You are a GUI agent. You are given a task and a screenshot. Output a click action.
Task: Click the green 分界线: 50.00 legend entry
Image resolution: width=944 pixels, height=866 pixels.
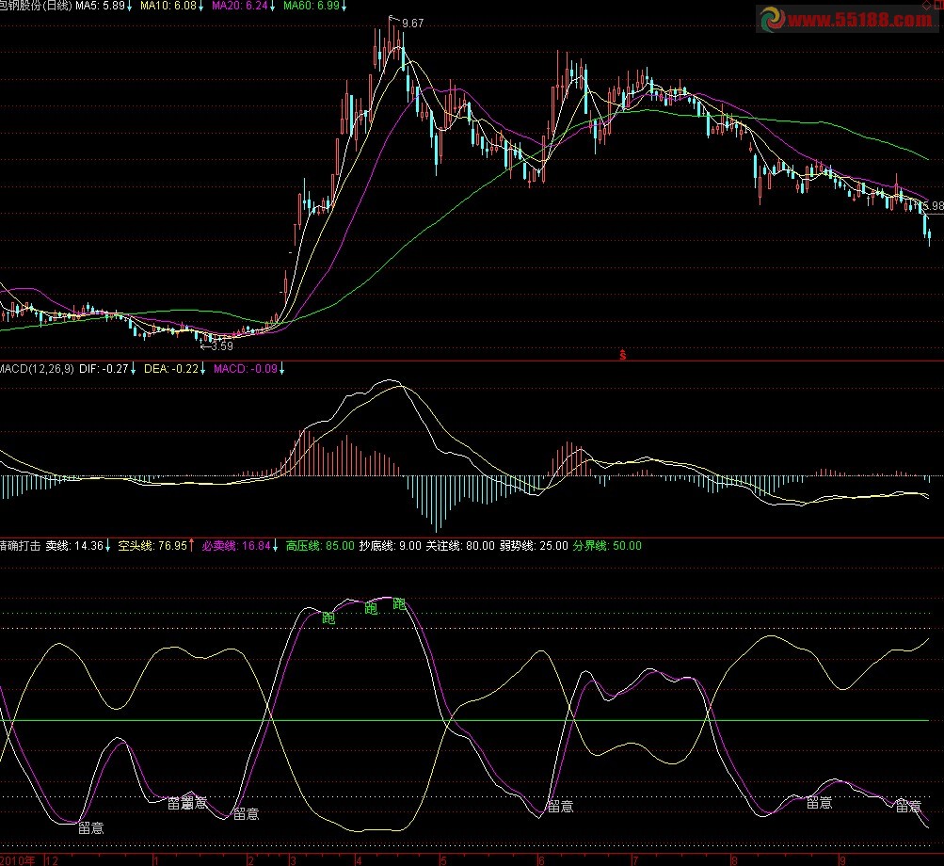point(607,545)
